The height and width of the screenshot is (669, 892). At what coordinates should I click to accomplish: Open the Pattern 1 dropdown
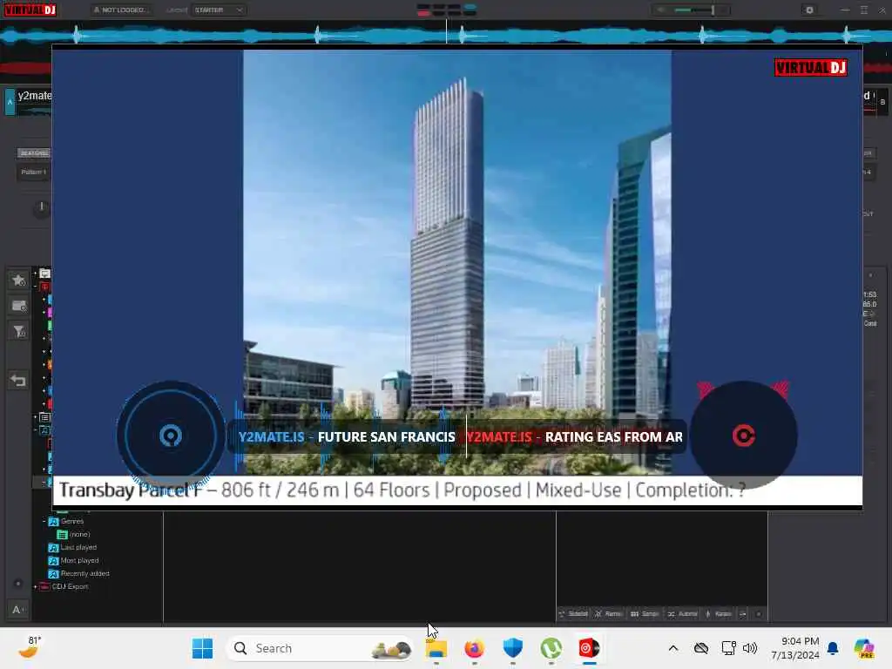coord(34,172)
